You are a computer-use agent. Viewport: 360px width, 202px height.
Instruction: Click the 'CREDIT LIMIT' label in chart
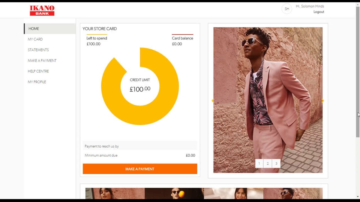[140, 80]
